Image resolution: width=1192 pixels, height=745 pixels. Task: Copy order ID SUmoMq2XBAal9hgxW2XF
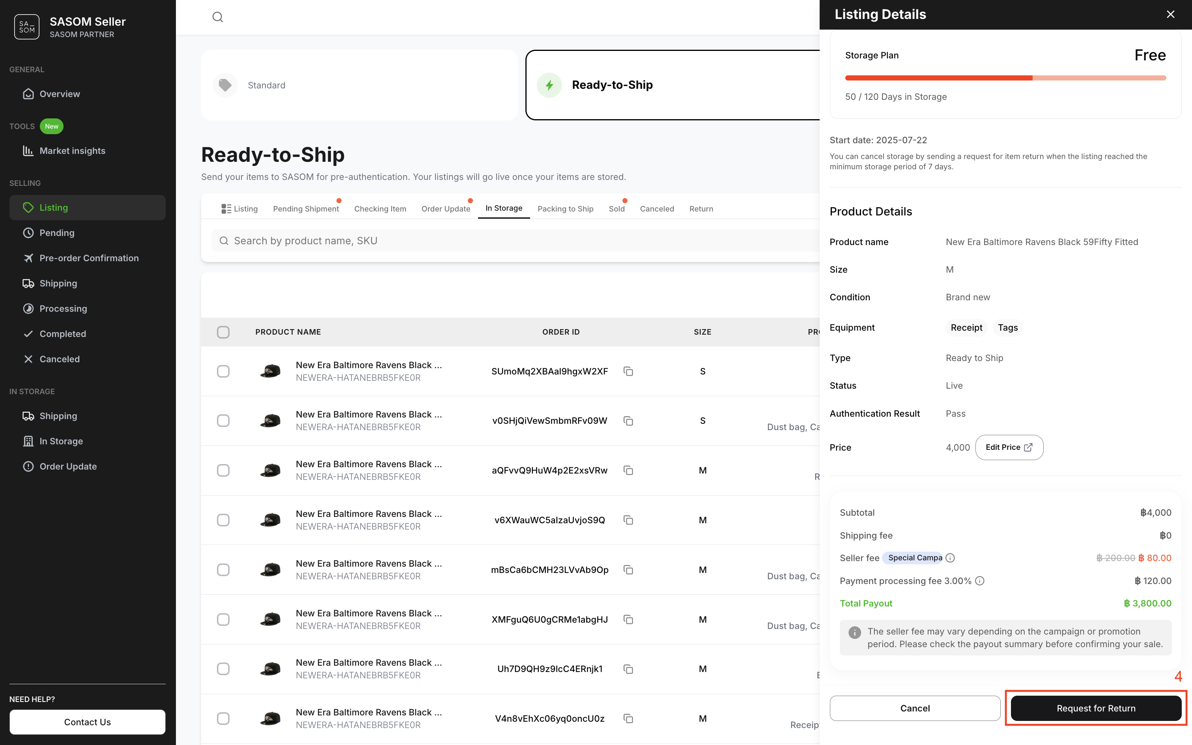628,371
